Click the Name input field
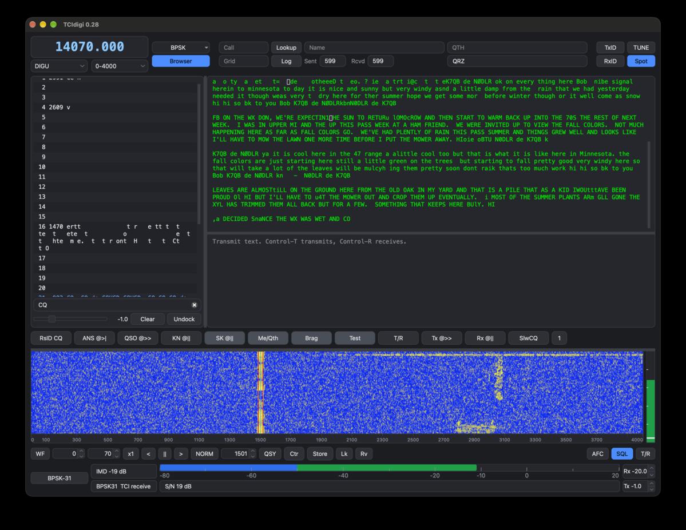Image resolution: width=686 pixels, height=530 pixels. [374, 47]
